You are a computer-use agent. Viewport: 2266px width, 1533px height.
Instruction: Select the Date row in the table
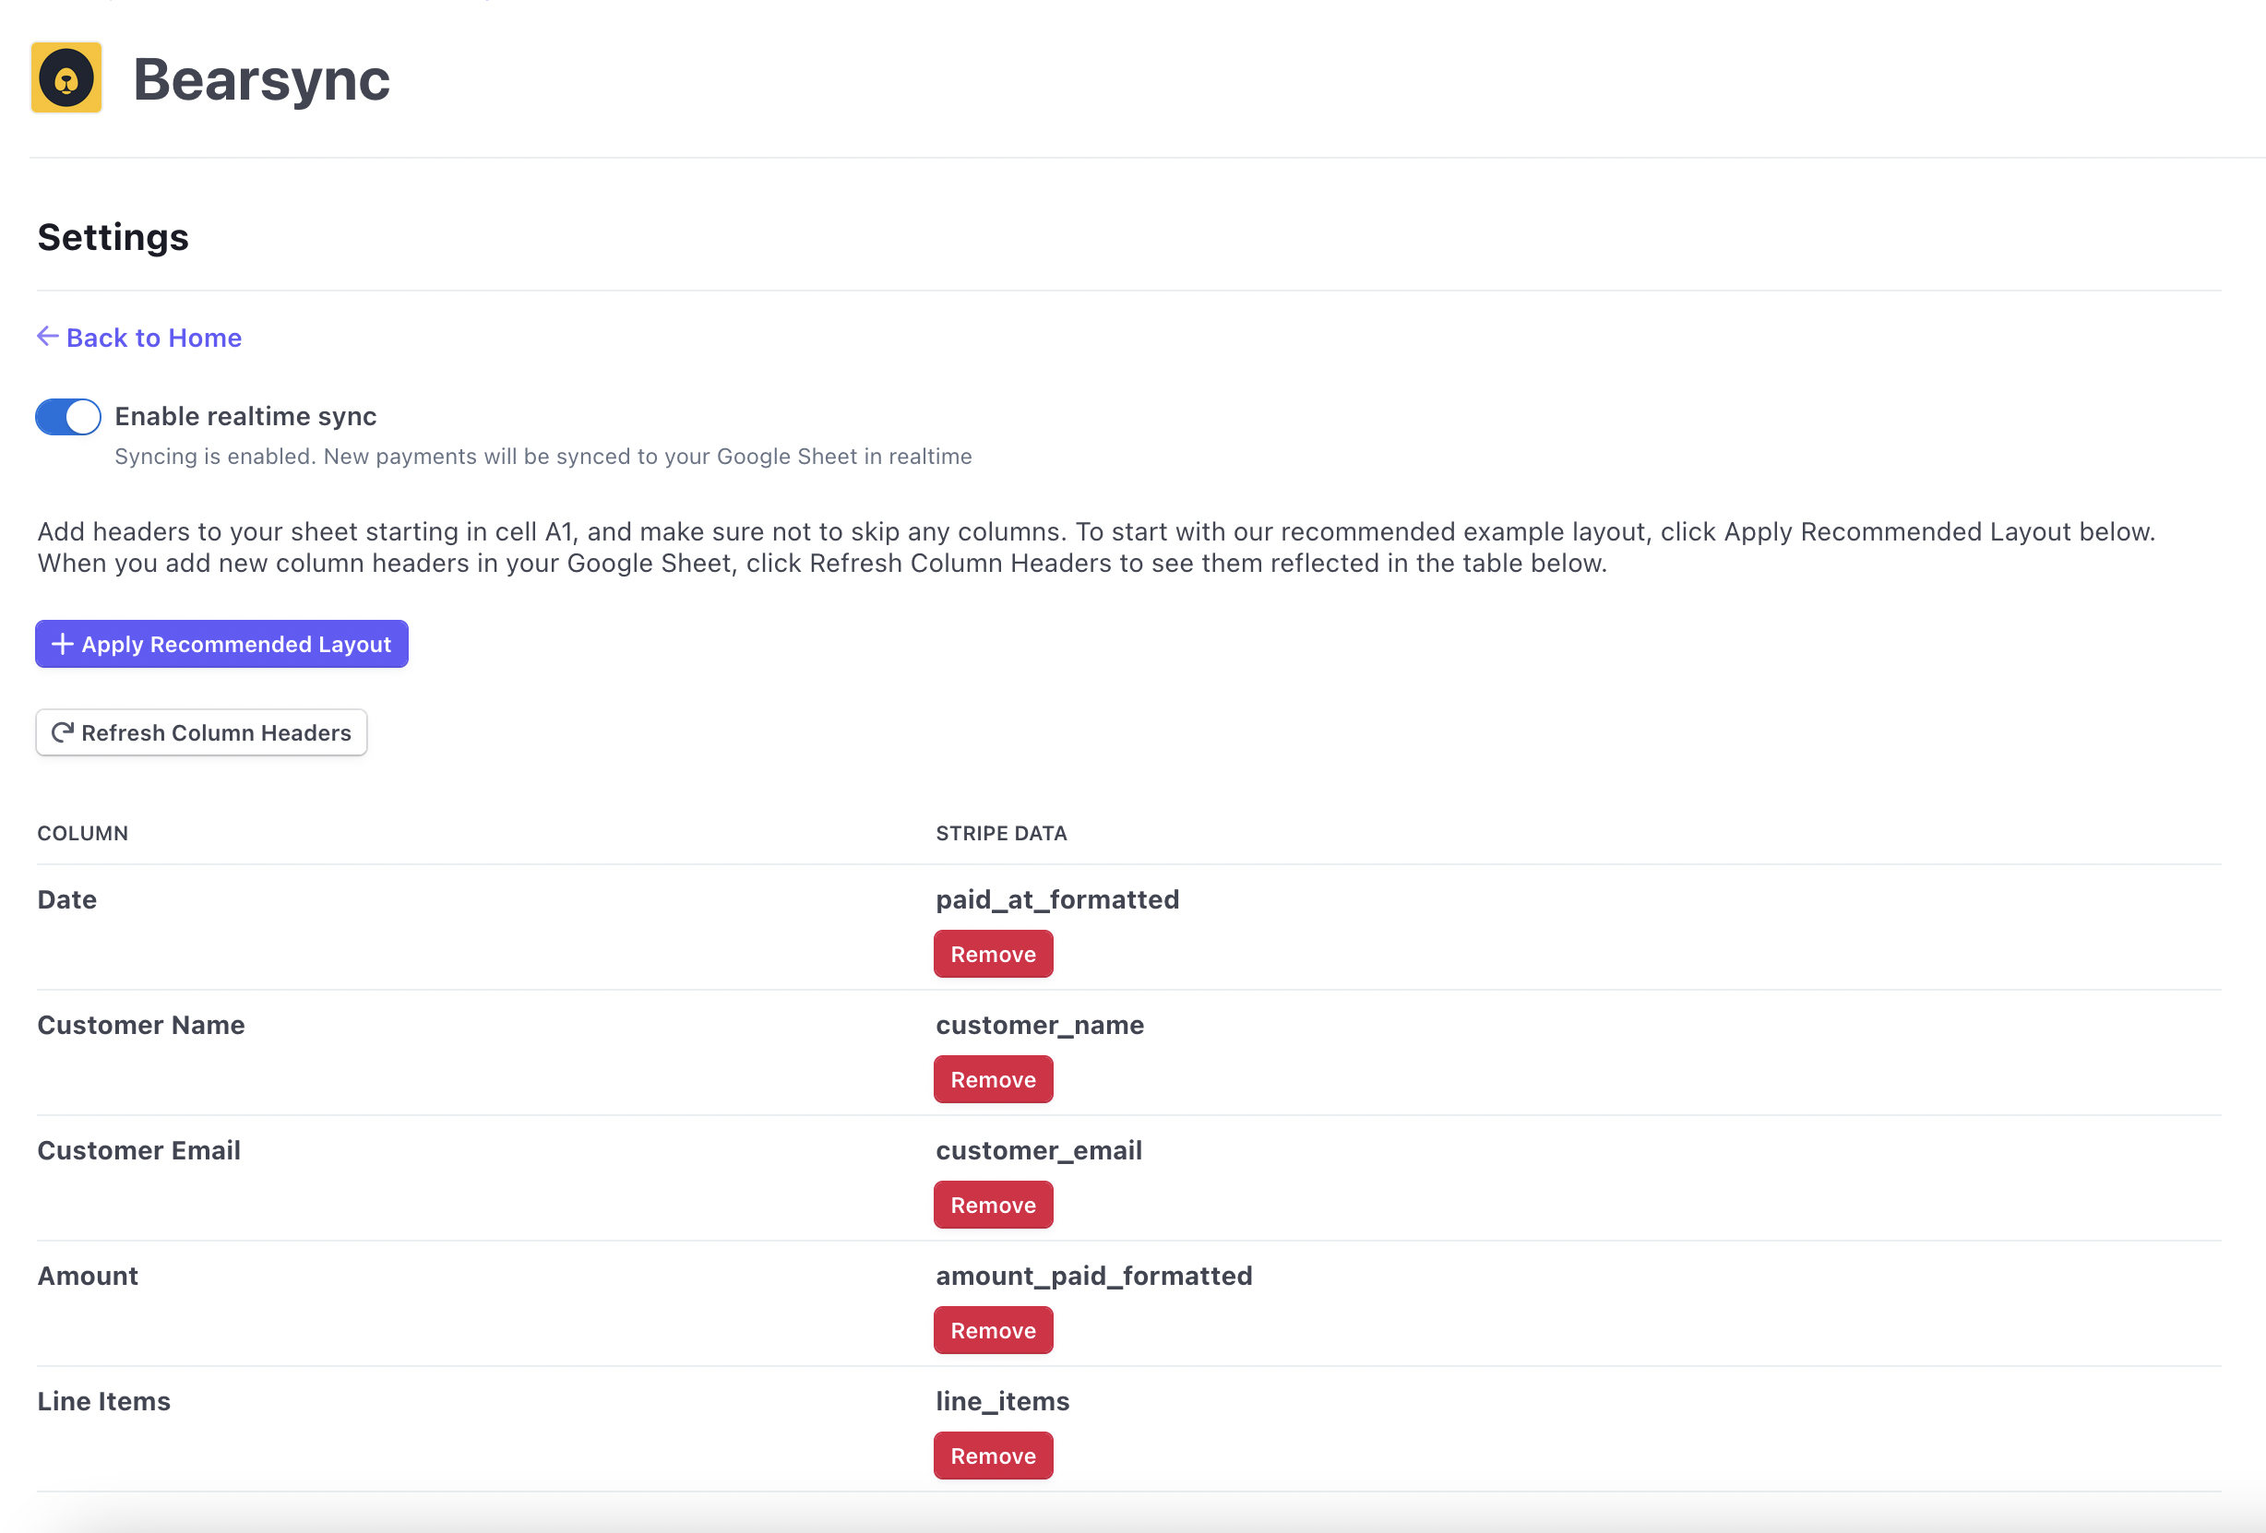pyautogui.click(x=66, y=898)
